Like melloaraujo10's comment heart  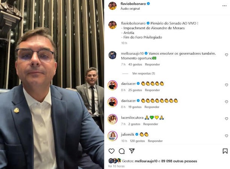[227, 55]
